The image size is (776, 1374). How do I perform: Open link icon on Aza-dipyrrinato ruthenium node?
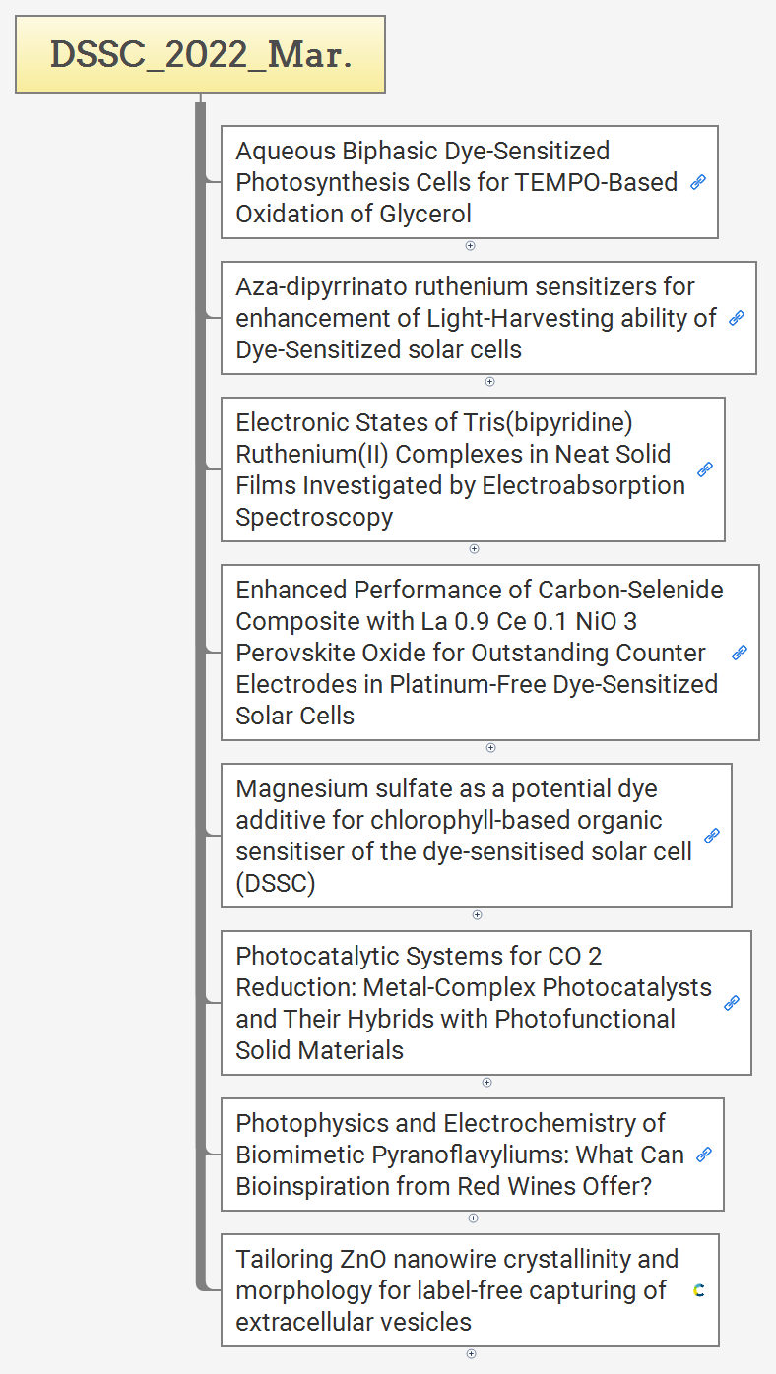737,318
